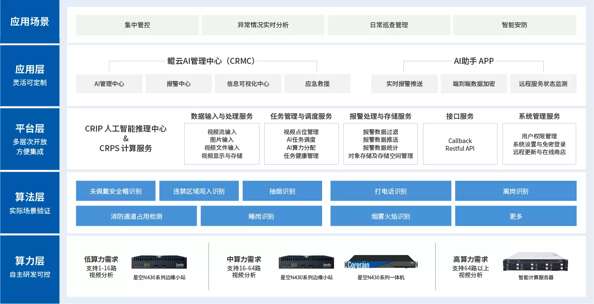
Task: Click the 集中管控 scenario box
Action: click(x=137, y=25)
